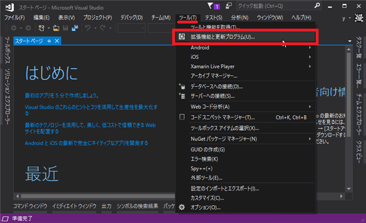This screenshot has height=223, width=366.
Task: Select Spy++(+) menu item
Action: [245, 169]
